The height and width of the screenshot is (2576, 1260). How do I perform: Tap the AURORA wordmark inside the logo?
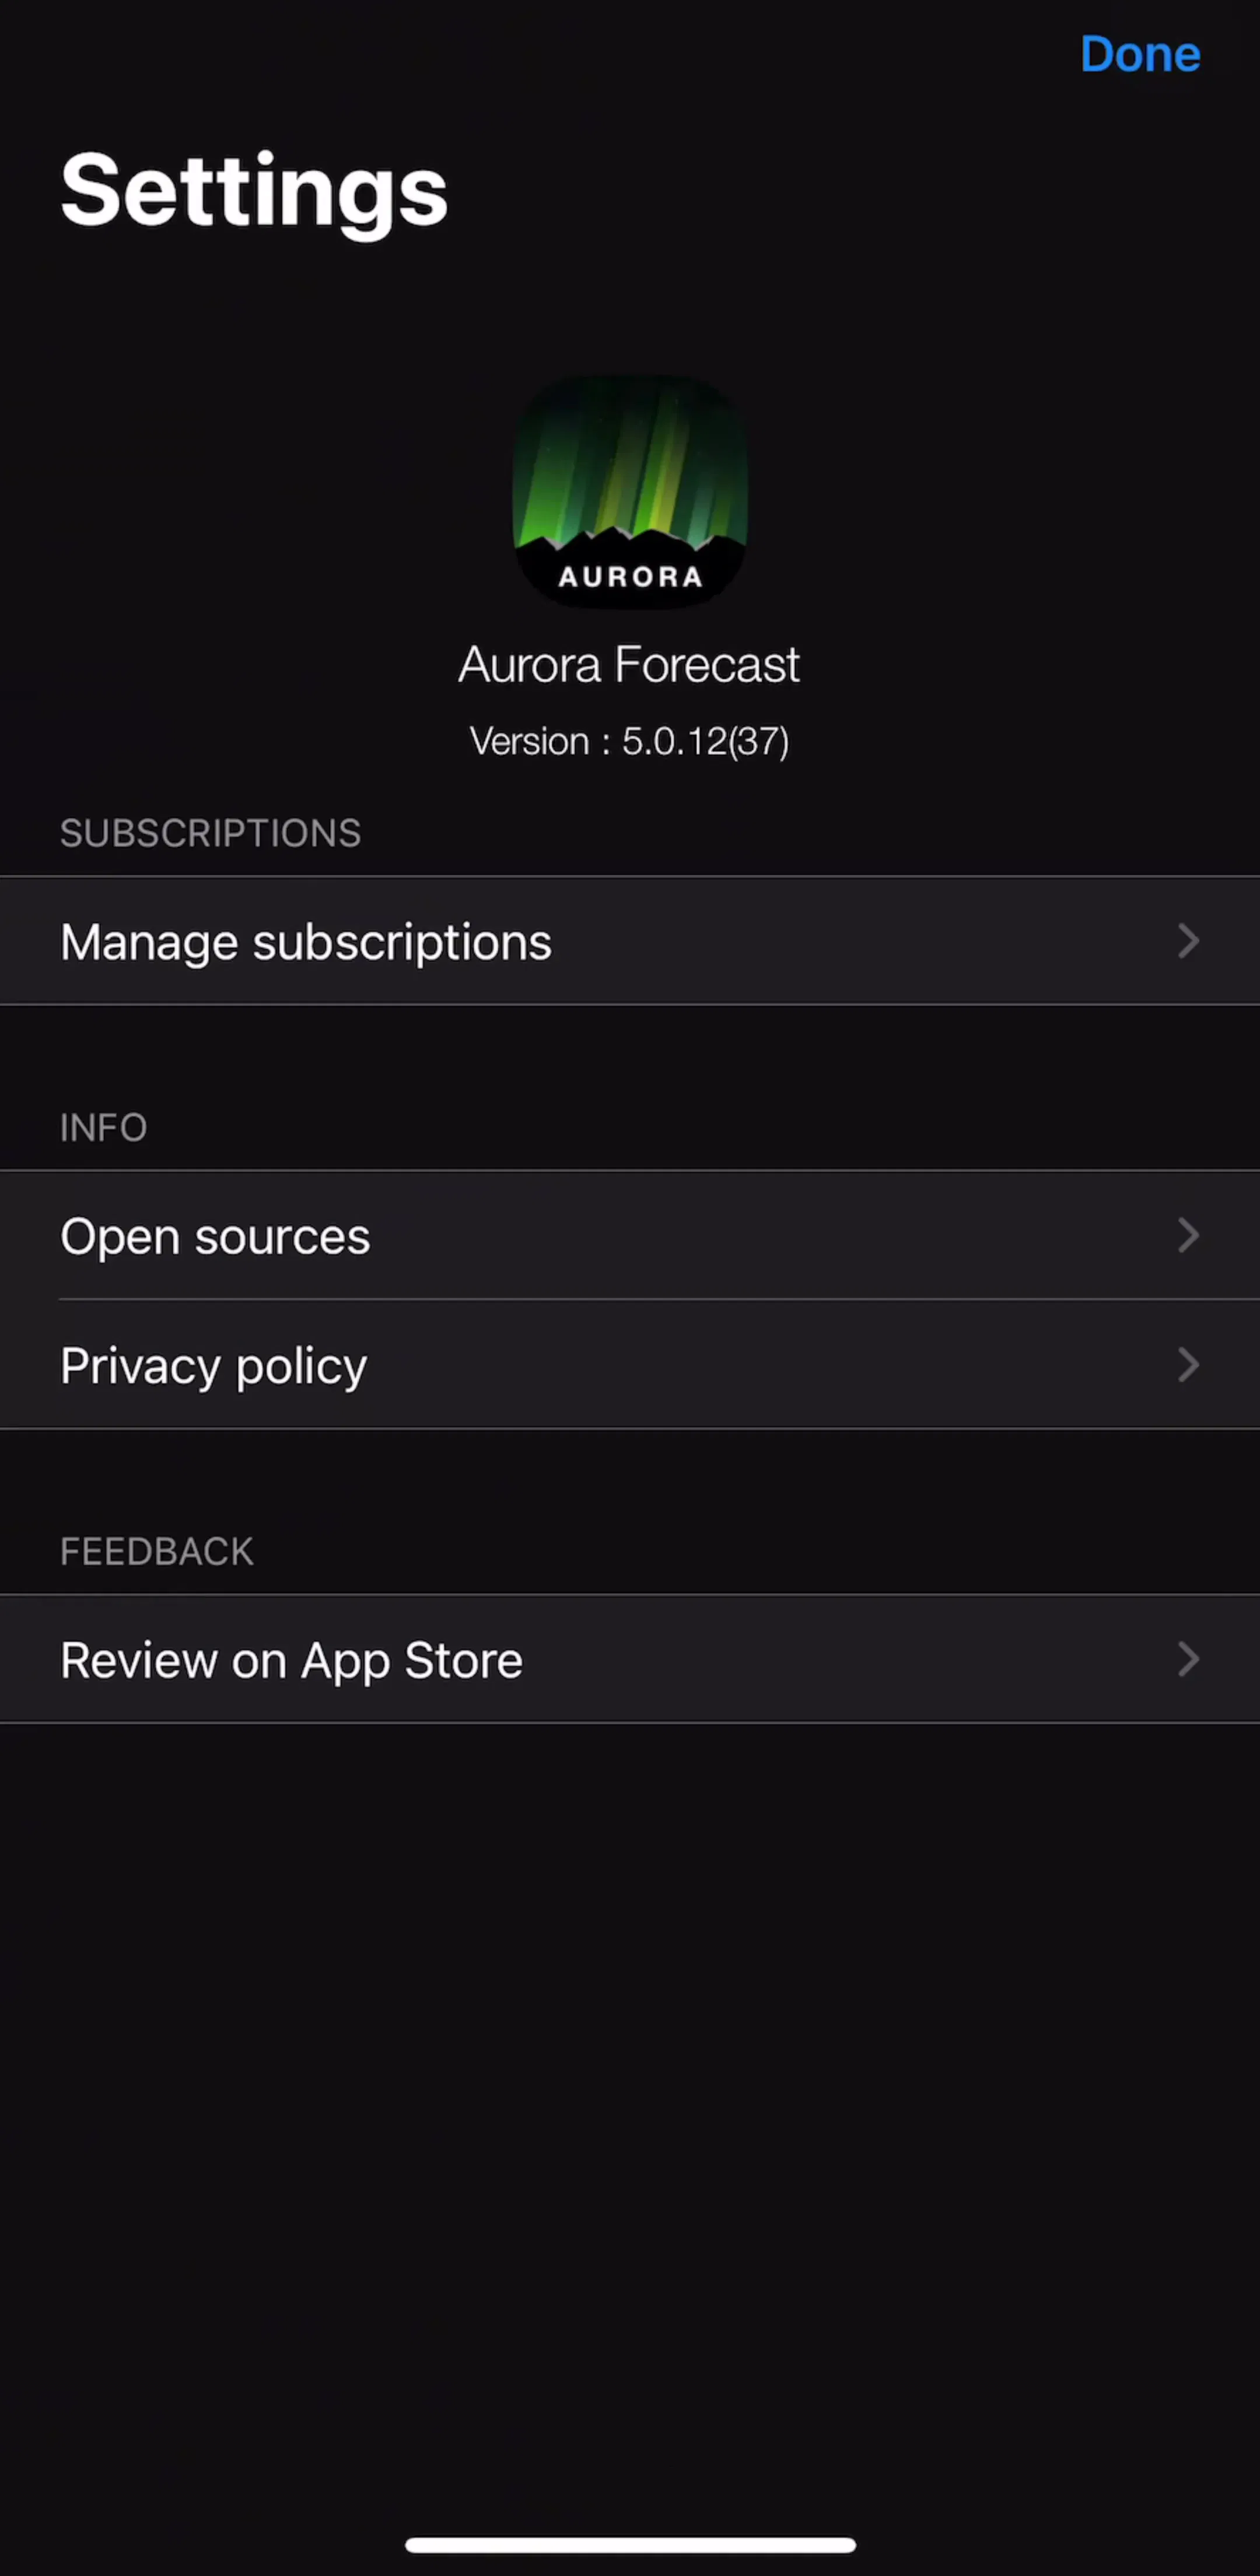(x=629, y=577)
